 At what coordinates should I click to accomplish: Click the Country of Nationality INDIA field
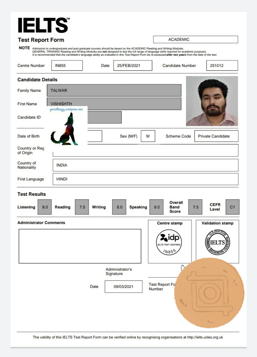point(145,165)
